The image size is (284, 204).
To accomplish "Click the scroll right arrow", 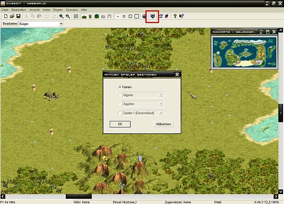I will point(276,196).
